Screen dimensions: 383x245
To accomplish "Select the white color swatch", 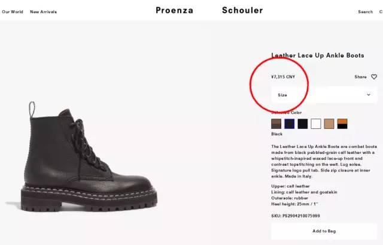I will click(x=316, y=124).
